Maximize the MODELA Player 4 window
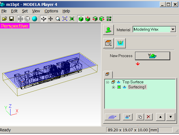 [169, 4]
